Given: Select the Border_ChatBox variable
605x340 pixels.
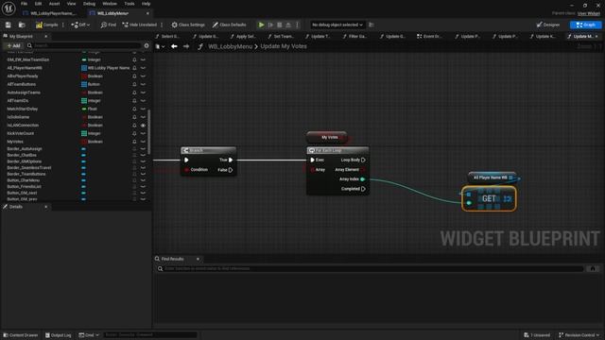Looking at the screenshot, I should pos(22,155).
